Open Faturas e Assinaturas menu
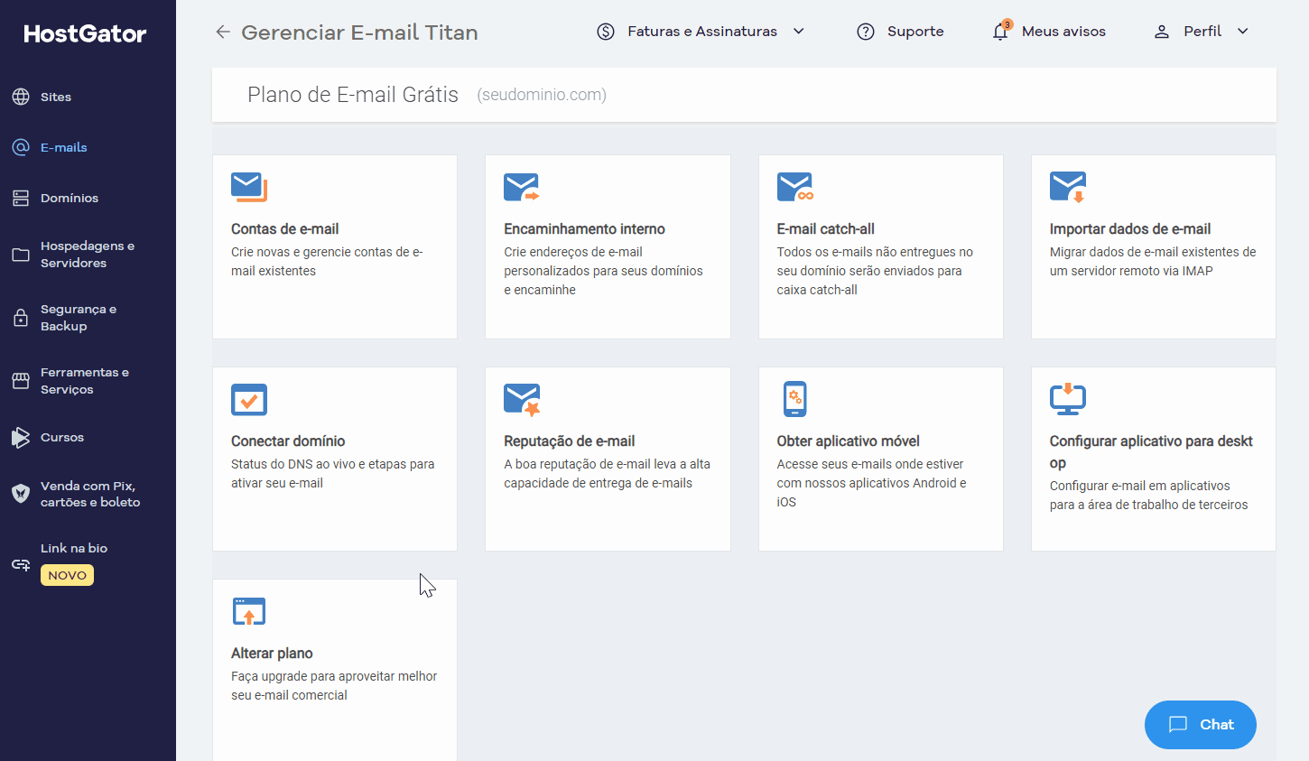 click(x=701, y=32)
